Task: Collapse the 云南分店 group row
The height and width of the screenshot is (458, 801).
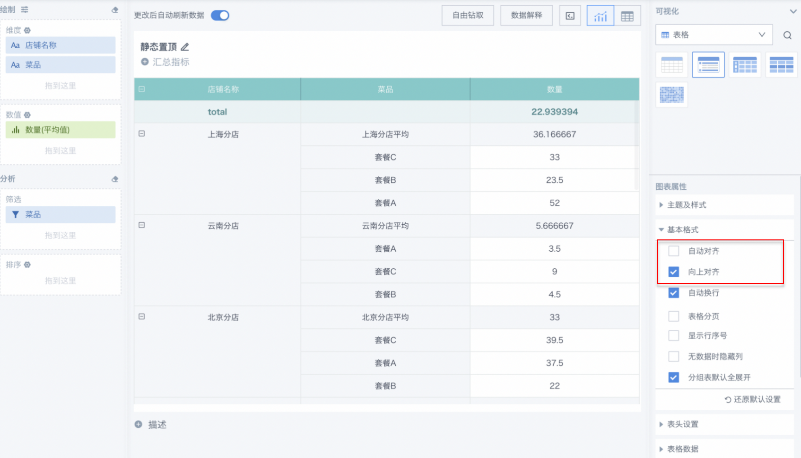Action: (x=141, y=225)
